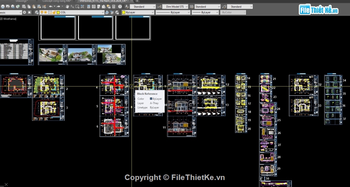Select the VNHomes_KTTC_Ha Nam tab
The width and height of the screenshot is (350, 187).
103,1
